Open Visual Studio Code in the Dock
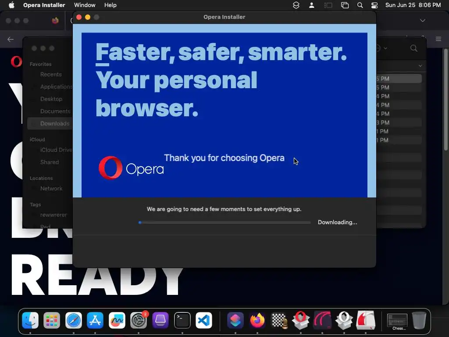Screen dimensions: 449x337 [x=203, y=320]
